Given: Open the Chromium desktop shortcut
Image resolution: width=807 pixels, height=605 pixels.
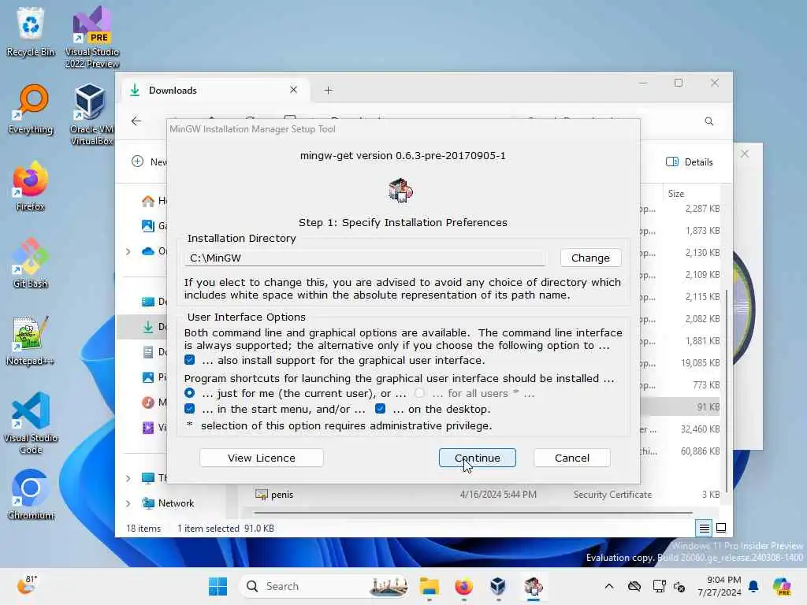Looking at the screenshot, I should pyautogui.click(x=31, y=495).
